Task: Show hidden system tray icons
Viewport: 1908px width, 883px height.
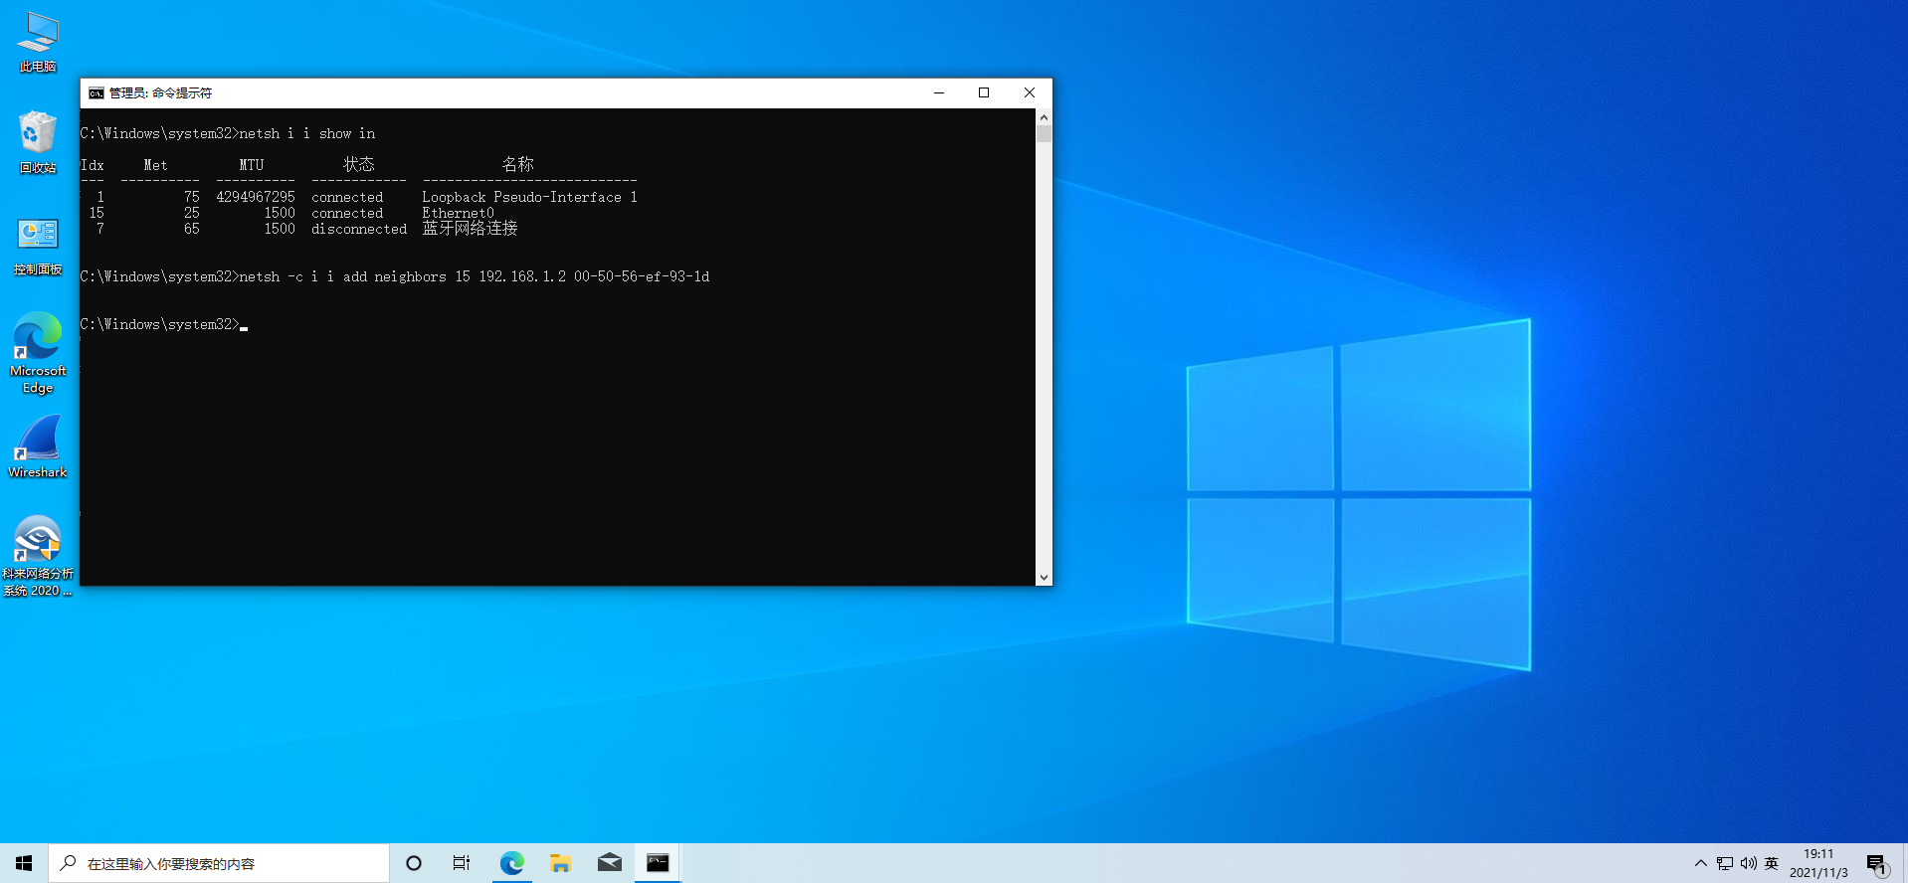Action: pos(1701,863)
